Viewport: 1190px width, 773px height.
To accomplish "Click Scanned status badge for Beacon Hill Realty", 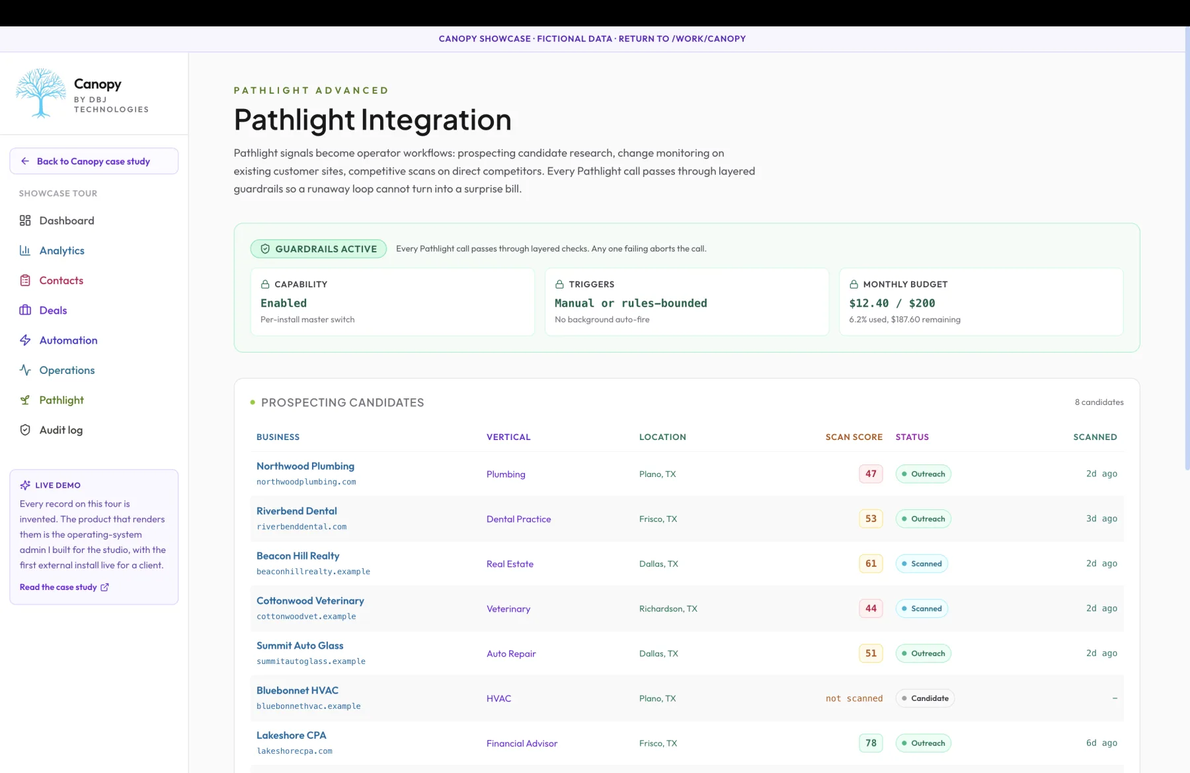I will [922, 564].
